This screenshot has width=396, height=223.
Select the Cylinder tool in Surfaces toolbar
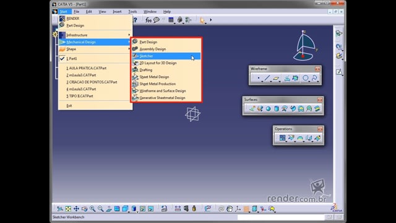pyautogui.click(x=277, y=109)
